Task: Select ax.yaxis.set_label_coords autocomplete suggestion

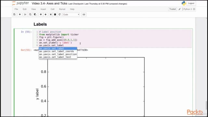Action: coord(58,51)
